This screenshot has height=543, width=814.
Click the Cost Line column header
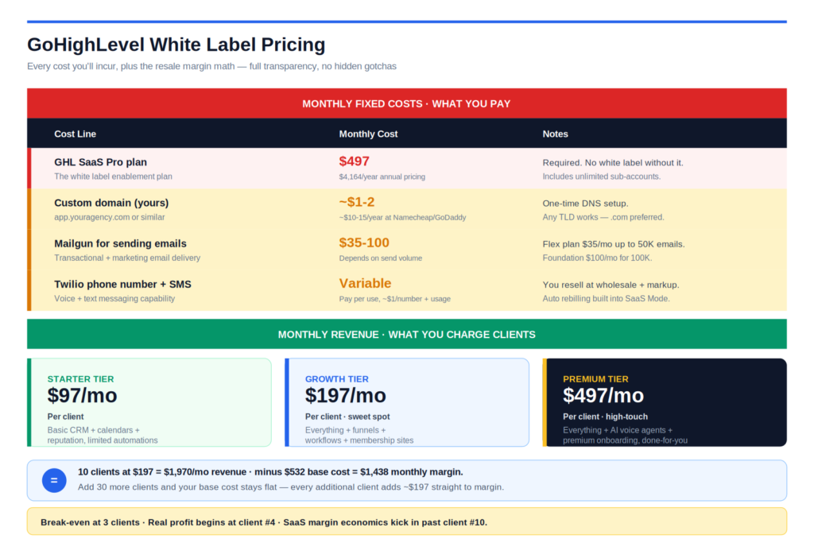pyautogui.click(x=75, y=134)
